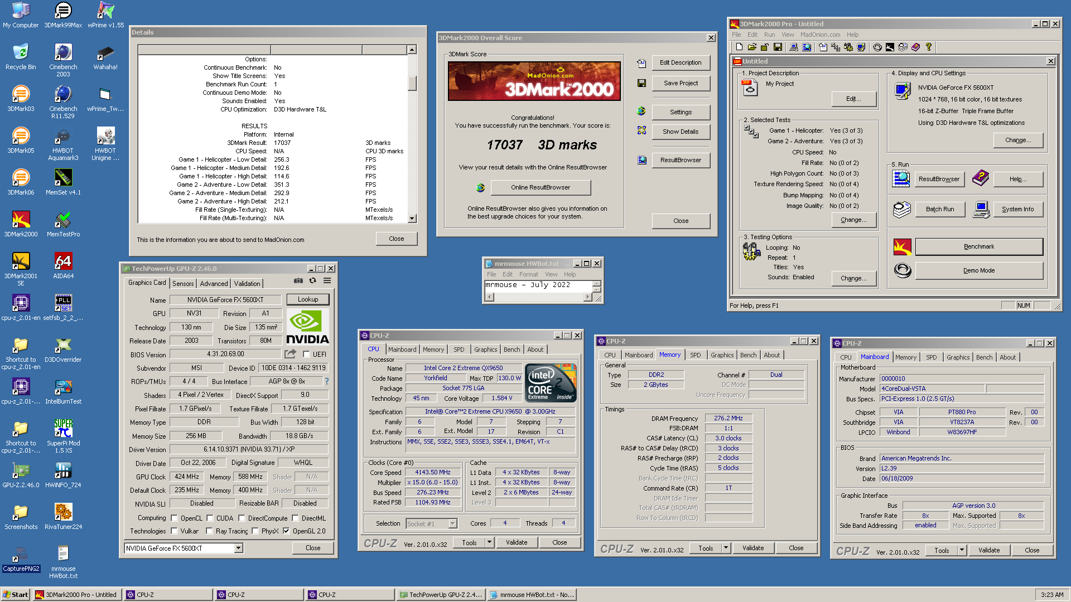The image size is (1071, 602).
Task: Open Run menu in 3DMark2000 Pro
Action: point(769,35)
